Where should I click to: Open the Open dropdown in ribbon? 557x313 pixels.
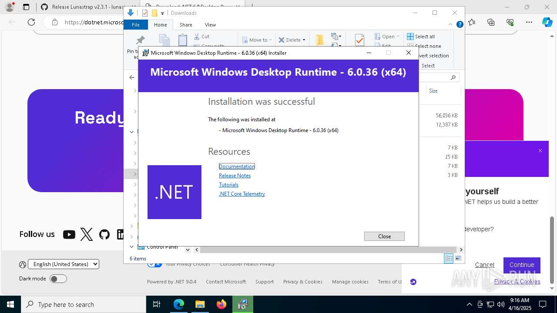click(x=387, y=37)
